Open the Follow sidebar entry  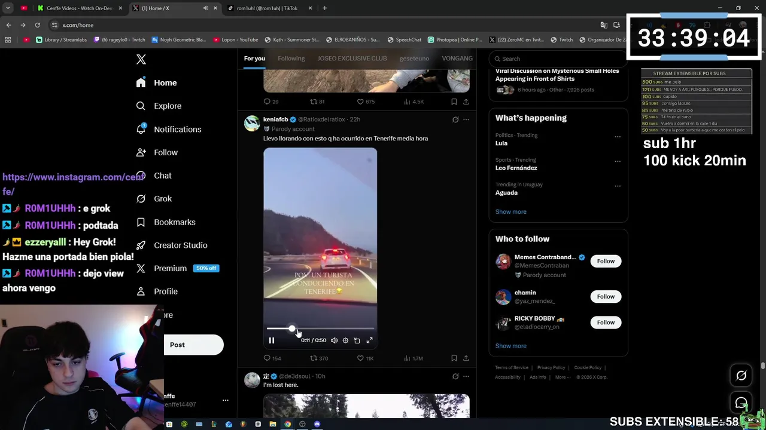point(157,152)
